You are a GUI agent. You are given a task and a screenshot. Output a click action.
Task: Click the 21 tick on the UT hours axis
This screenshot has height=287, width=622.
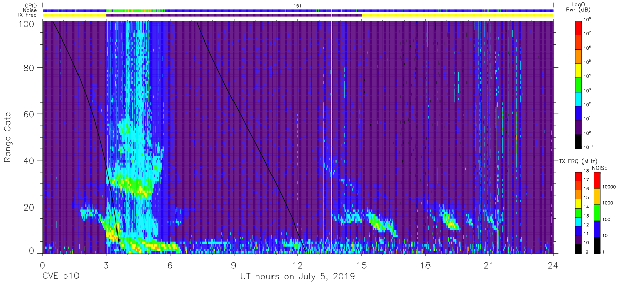(x=489, y=265)
